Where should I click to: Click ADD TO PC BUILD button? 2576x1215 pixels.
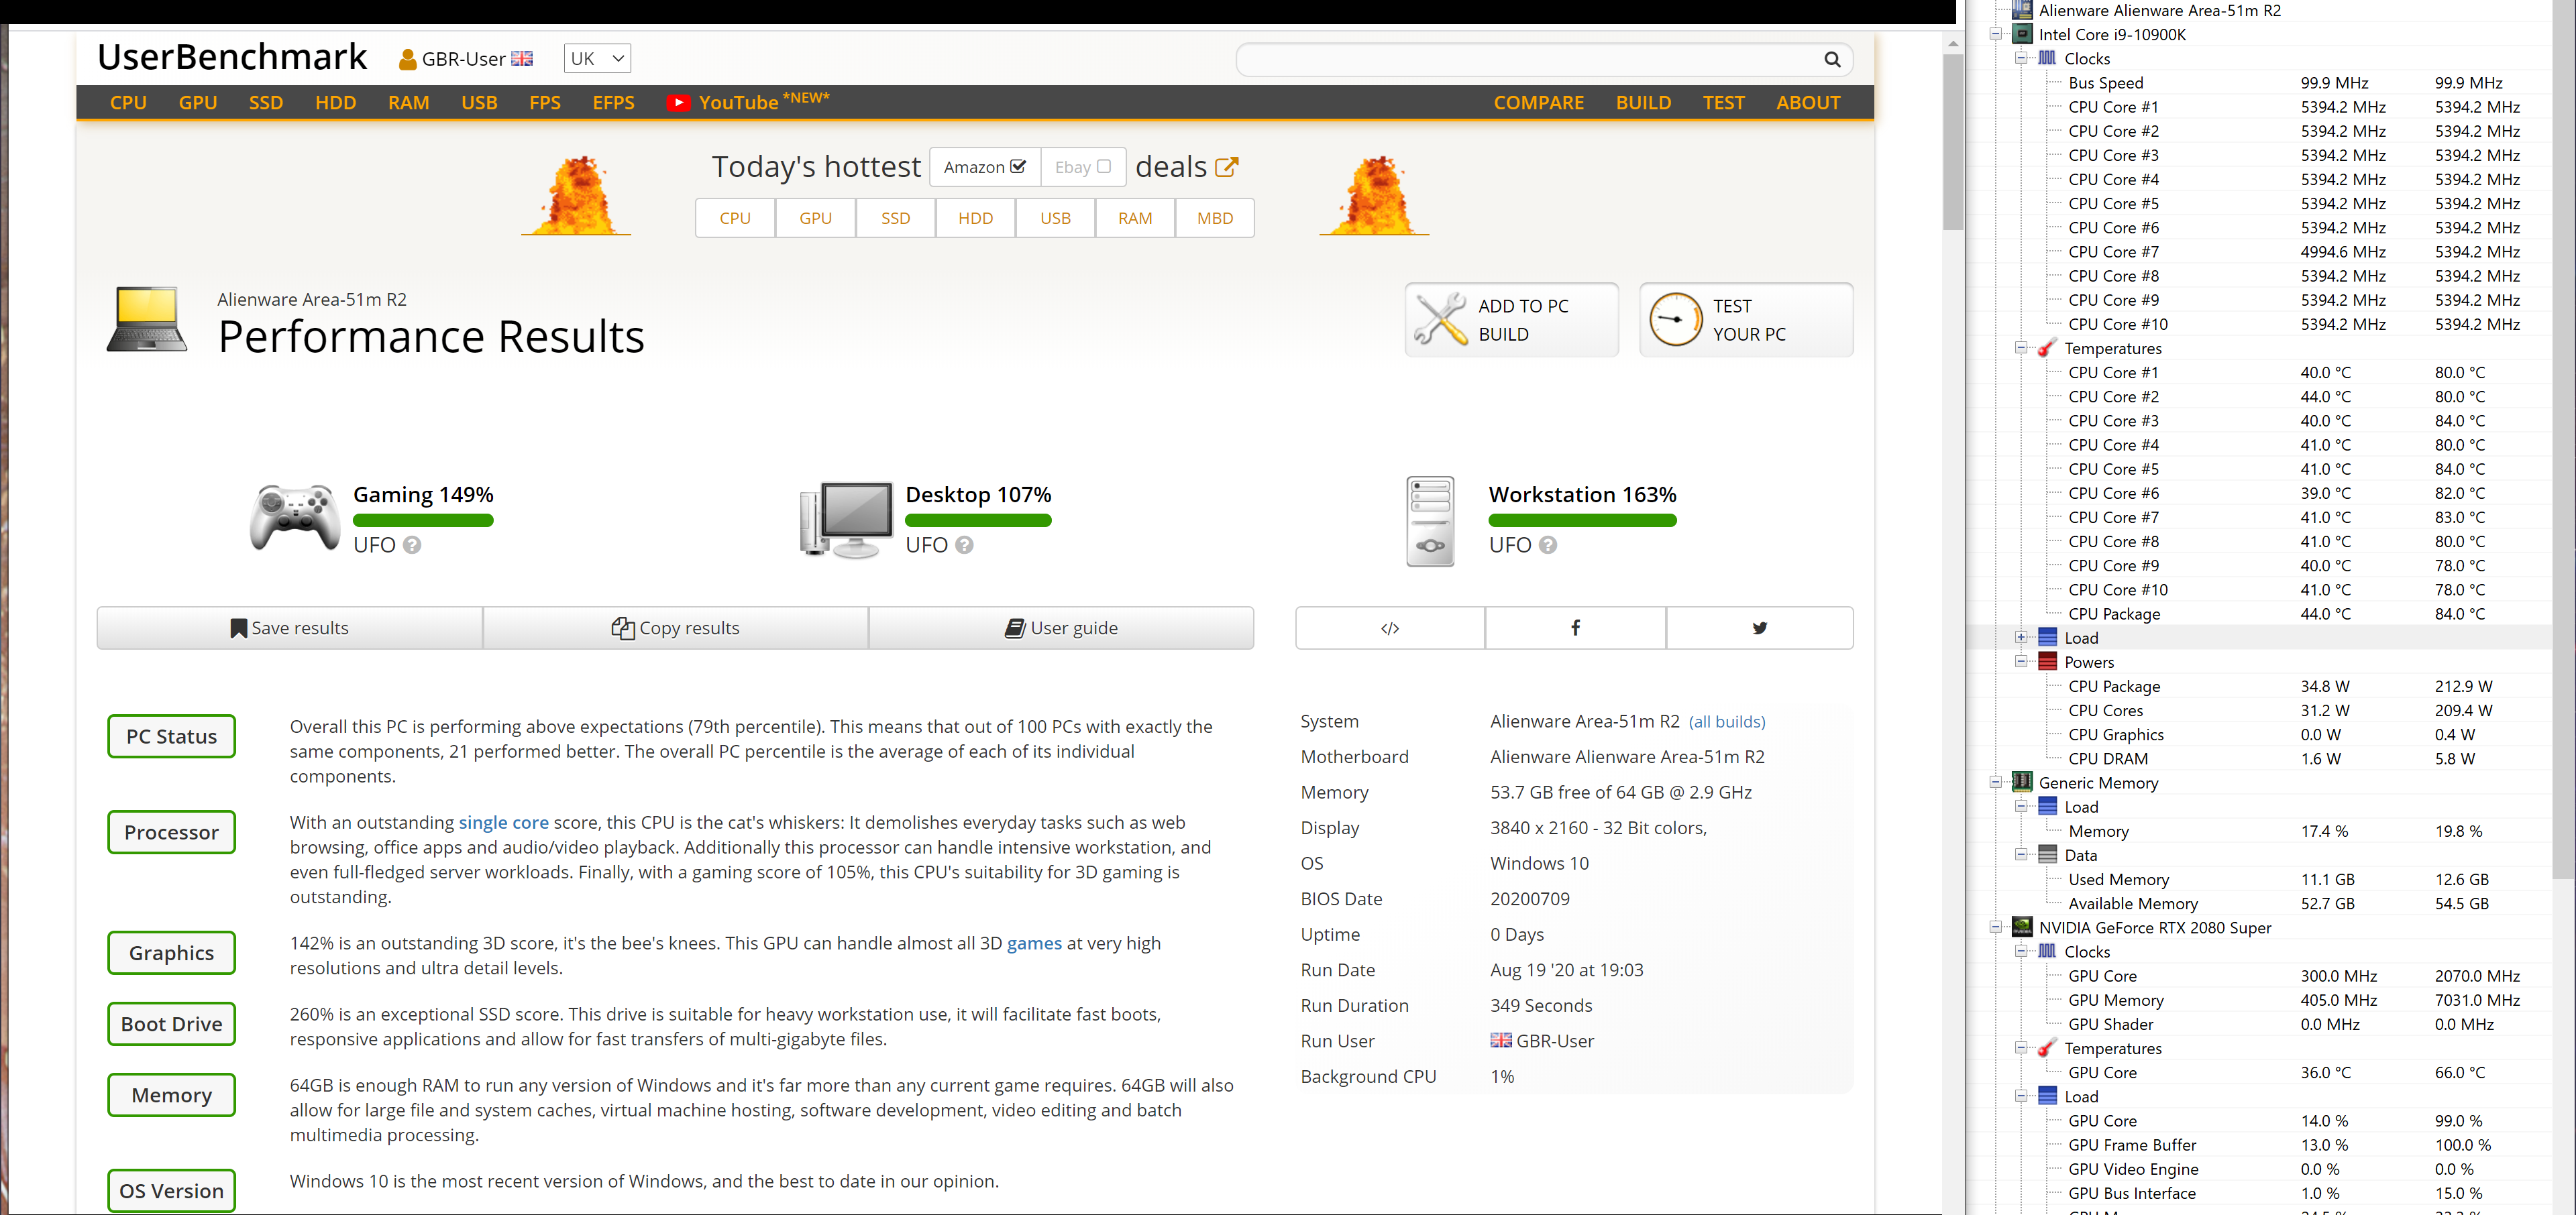click(x=1511, y=320)
